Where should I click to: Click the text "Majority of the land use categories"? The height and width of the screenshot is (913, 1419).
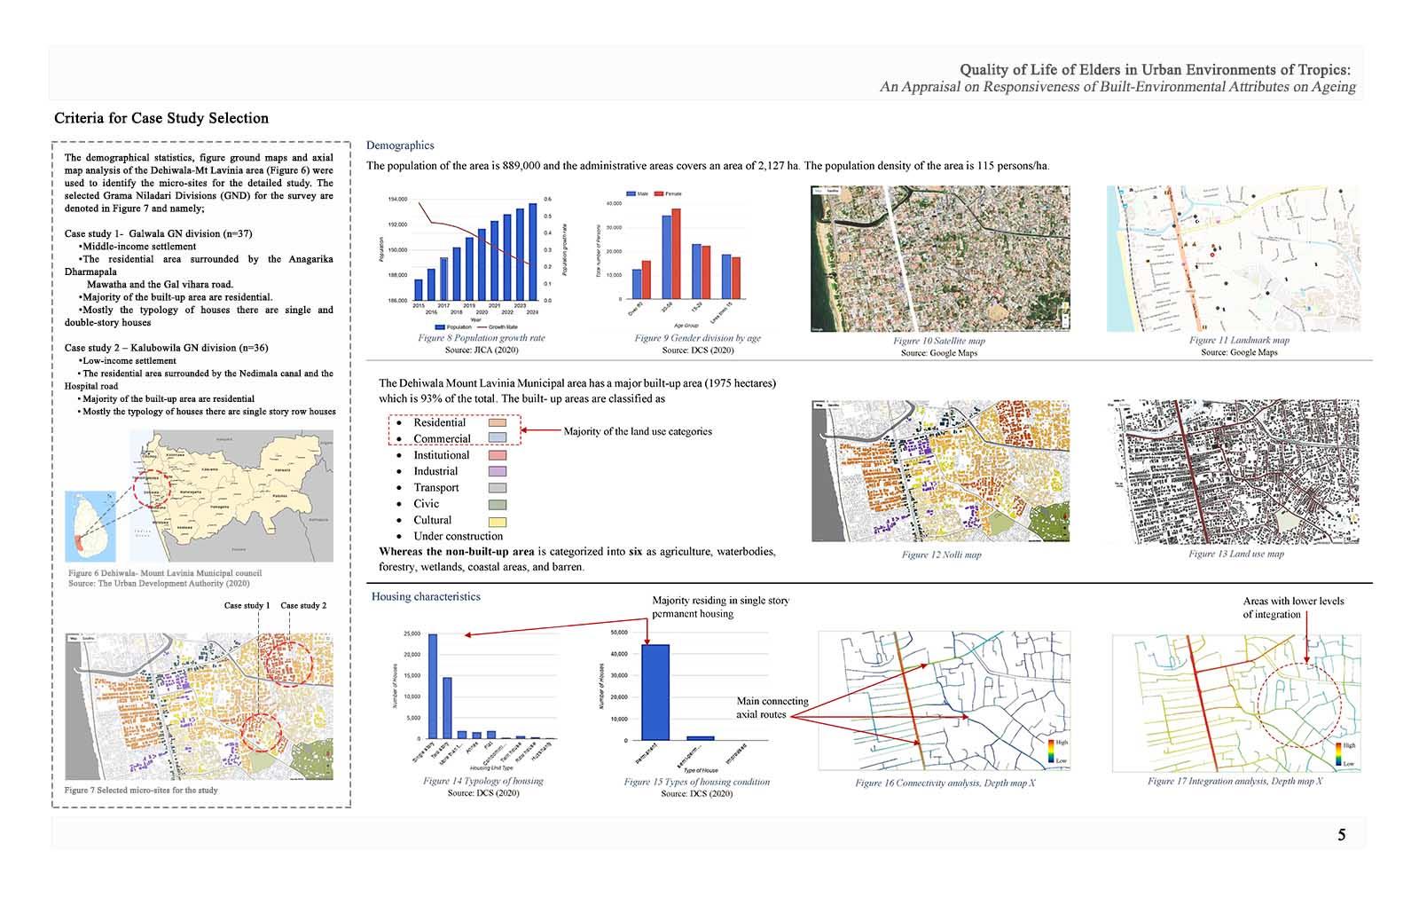(638, 431)
